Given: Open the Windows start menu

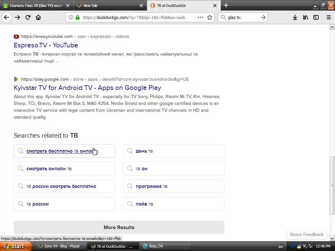Looking at the screenshot, I should point(15,246).
